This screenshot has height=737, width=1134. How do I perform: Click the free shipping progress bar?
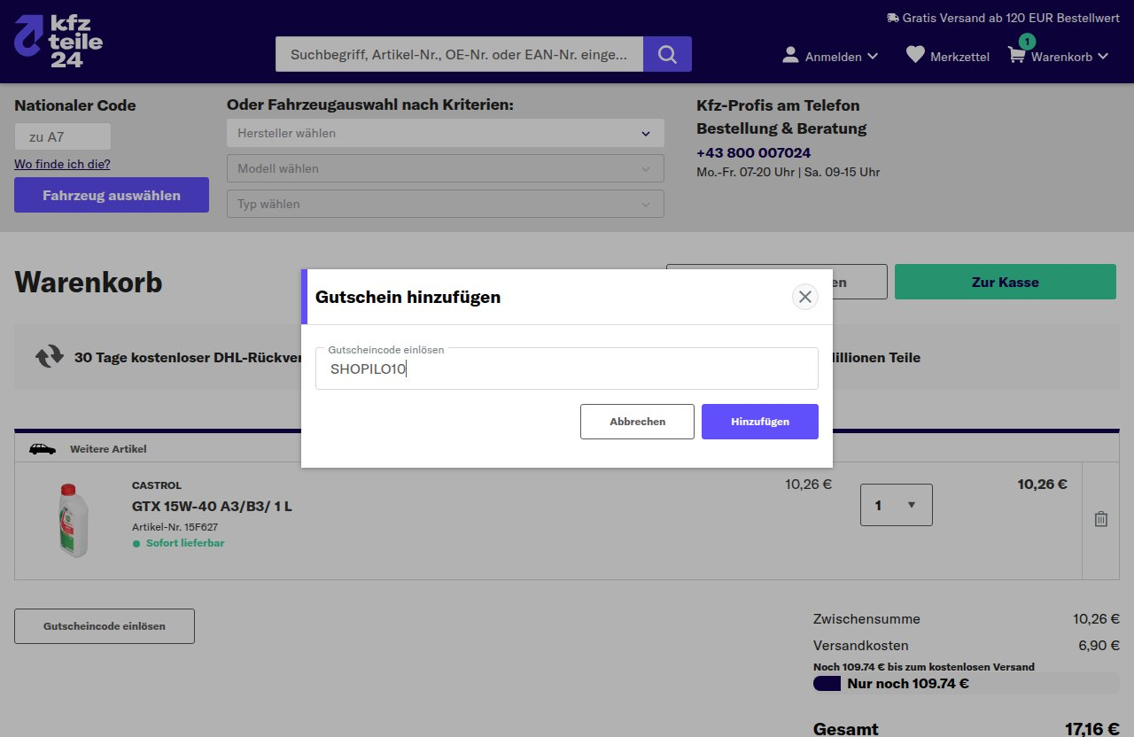[966, 684]
